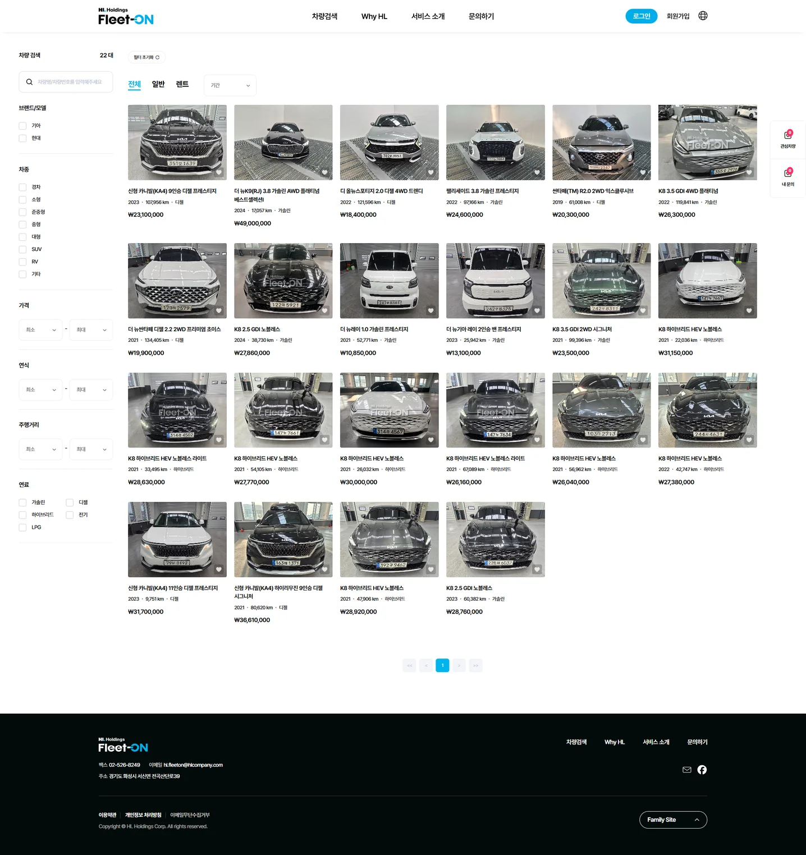Screen dimensions: 806x855
Task: Open the 가격 minimum dropdown
Action: [40, 330]
